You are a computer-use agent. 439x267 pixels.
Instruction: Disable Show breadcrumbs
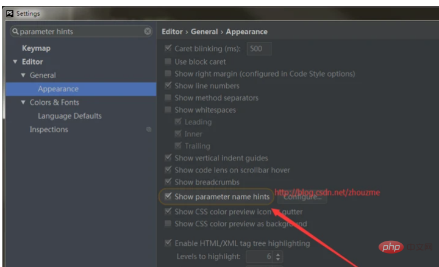coord(168,182)
